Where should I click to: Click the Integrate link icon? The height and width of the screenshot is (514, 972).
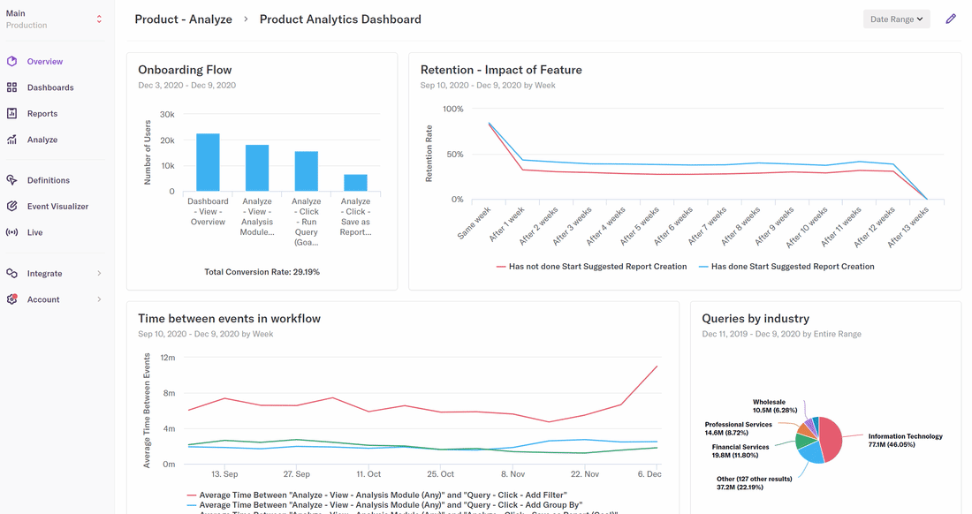click(x=11, y=273)
